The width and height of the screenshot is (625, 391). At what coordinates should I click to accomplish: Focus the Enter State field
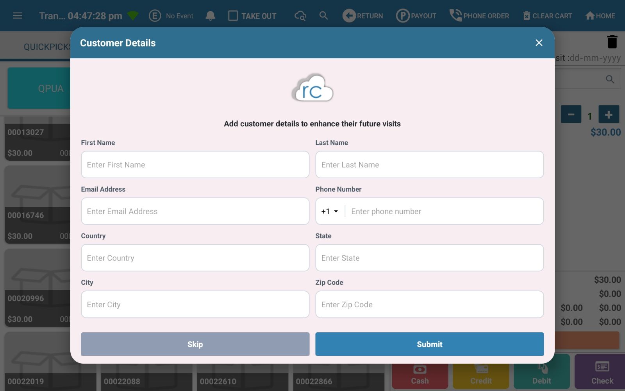point(429,258)
